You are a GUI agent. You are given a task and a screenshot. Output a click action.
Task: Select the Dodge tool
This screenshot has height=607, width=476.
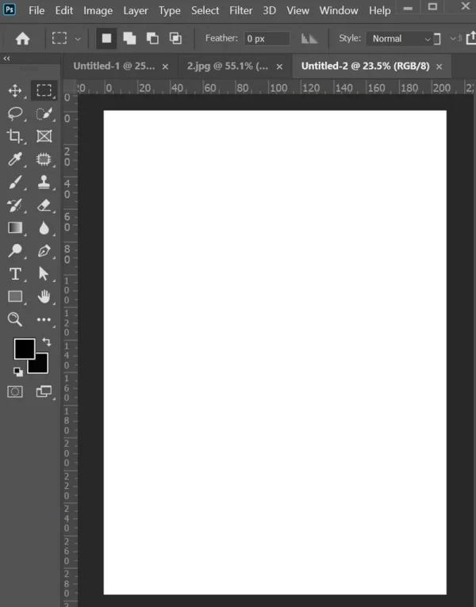[15, 251]
